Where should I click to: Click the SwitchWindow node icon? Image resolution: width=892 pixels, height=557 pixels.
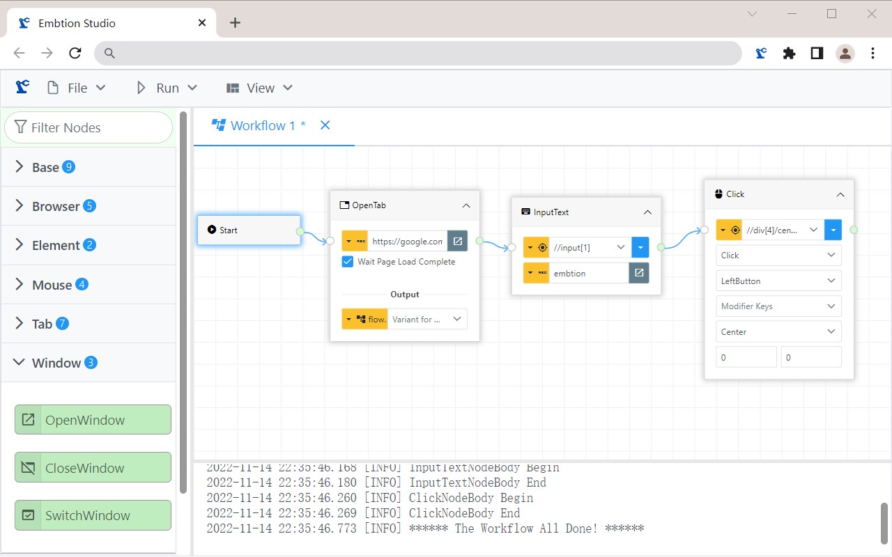[29, 515]
